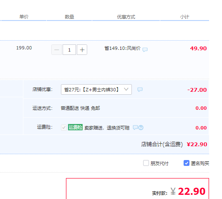Click the comment icon next to store coupon dropdown
222x199 pixels.
click(x=140, y=89)
